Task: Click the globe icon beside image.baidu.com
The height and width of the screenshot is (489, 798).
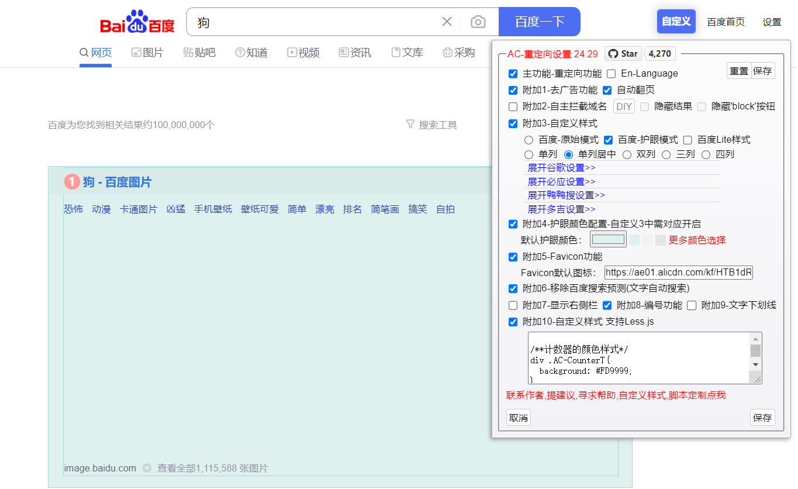Action: (146, 468)
